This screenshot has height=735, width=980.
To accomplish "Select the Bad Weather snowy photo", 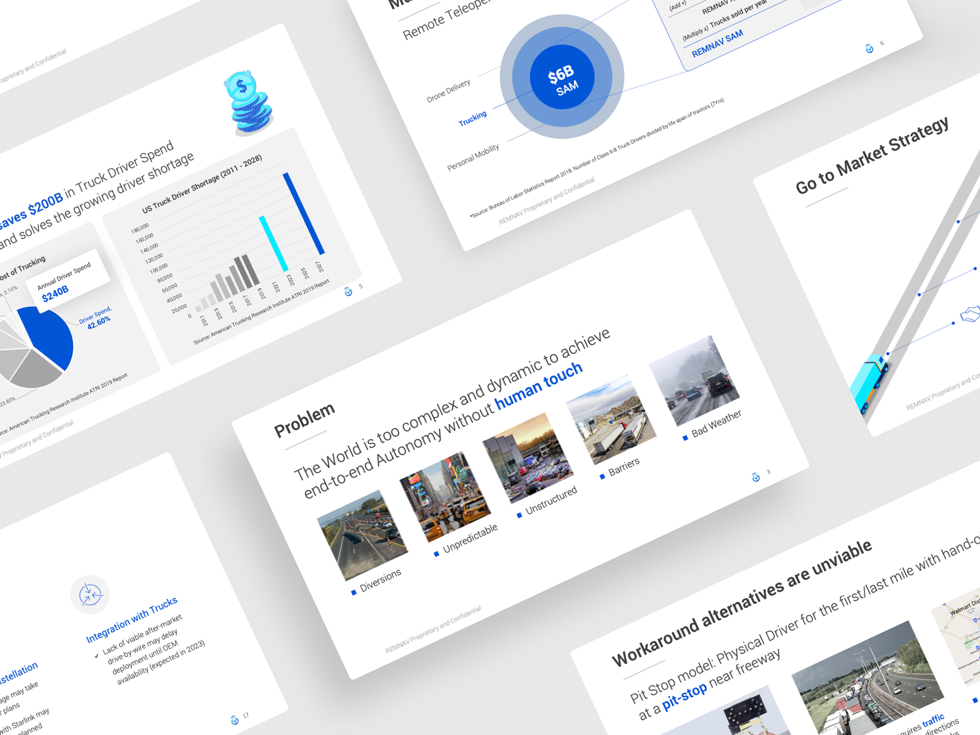I will [694, 381].
